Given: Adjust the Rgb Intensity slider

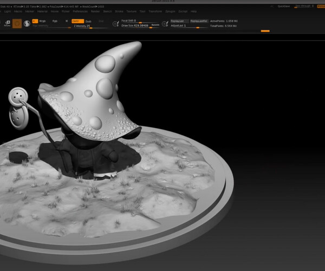Looking at the screenshot, I should 52,26.
